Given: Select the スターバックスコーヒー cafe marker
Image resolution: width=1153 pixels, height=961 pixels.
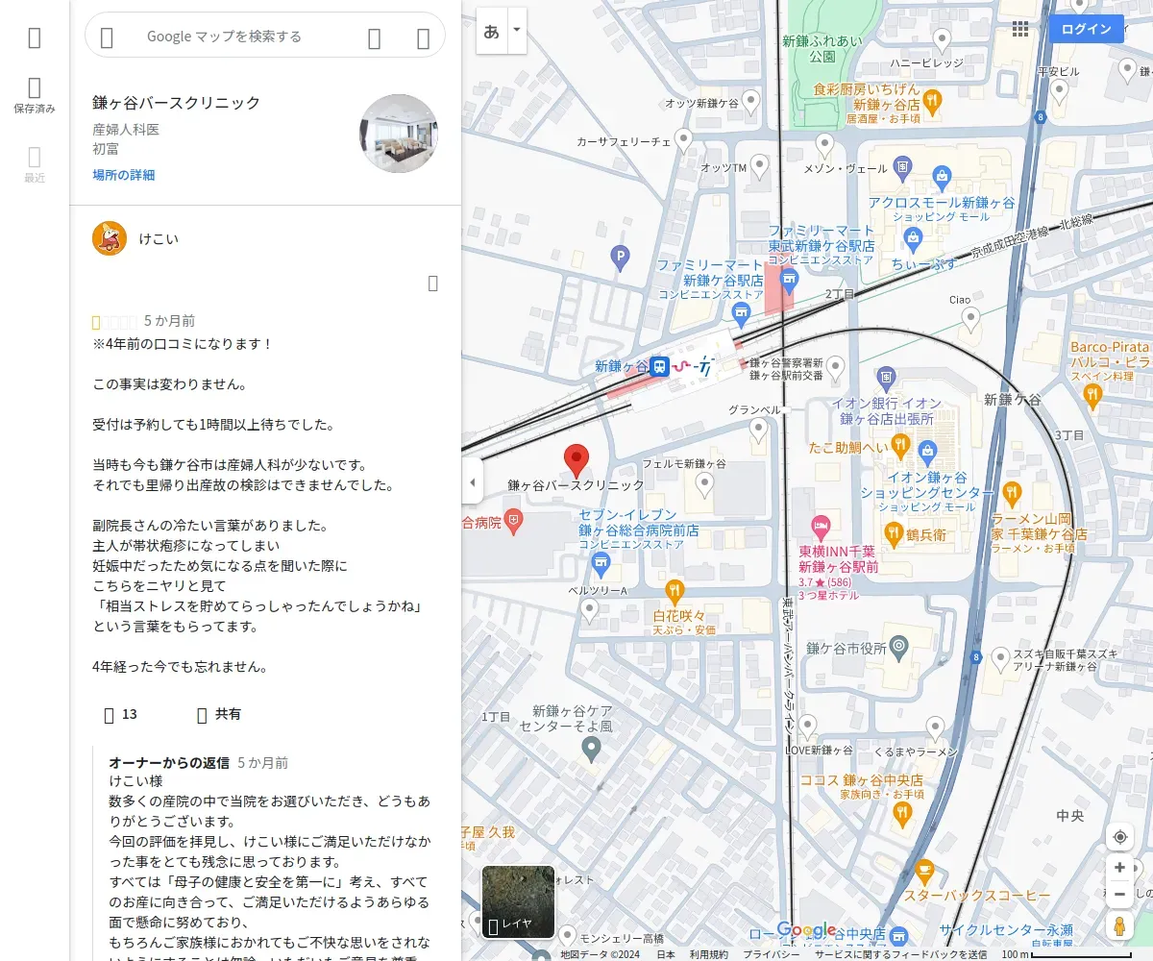Looking at the screenshot, I should (924, 873).
